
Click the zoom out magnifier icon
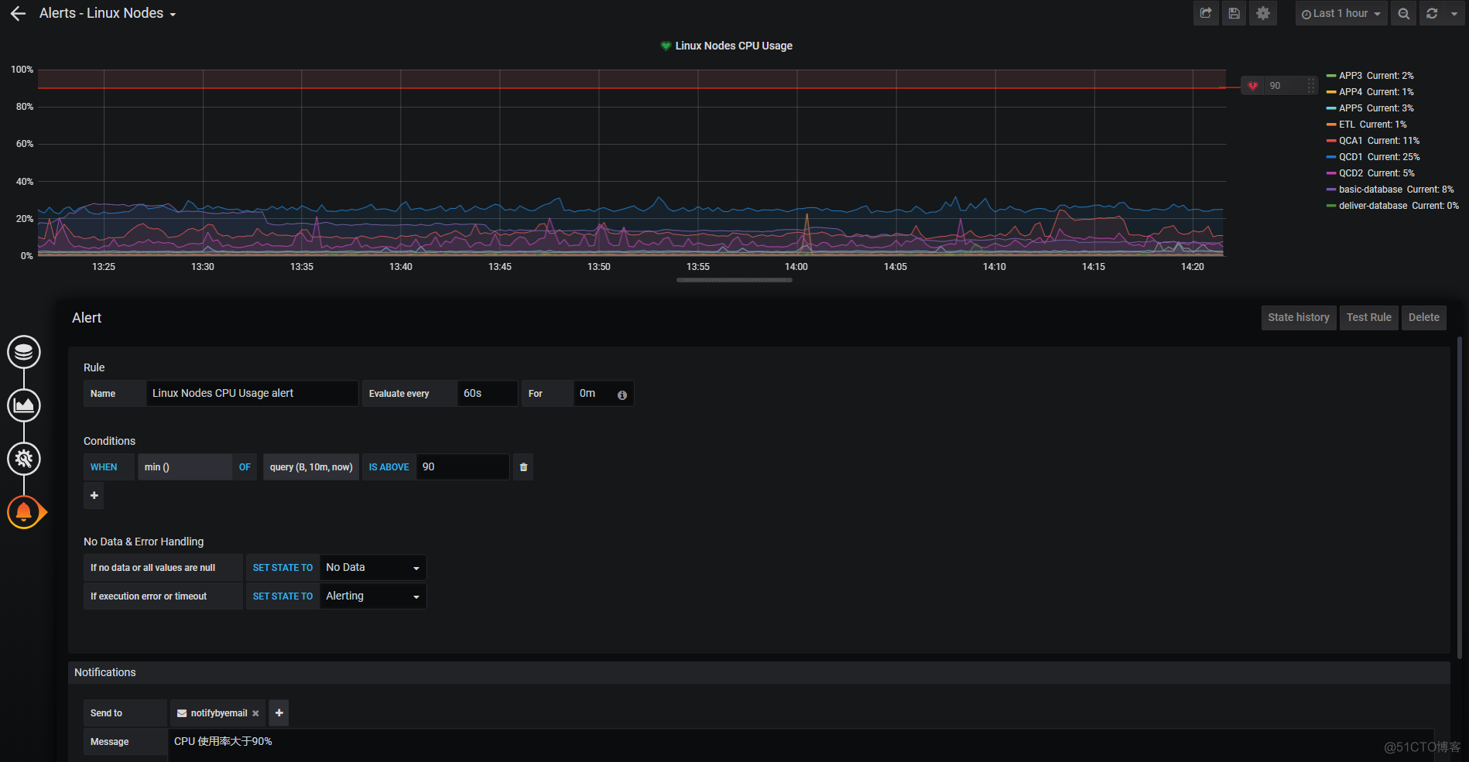[1403, 13]
